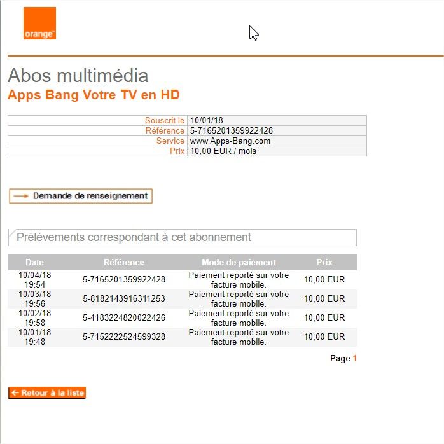Open the Demande de renseignement request
The image size is (444, 444).
click(81, 196)
